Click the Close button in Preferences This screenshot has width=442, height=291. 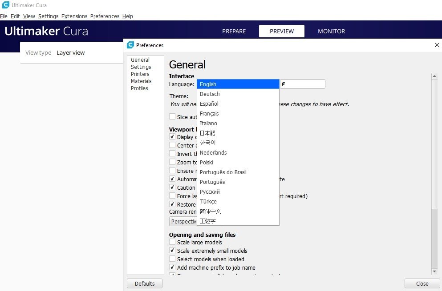pyautogui.click(x=422, y=284)
